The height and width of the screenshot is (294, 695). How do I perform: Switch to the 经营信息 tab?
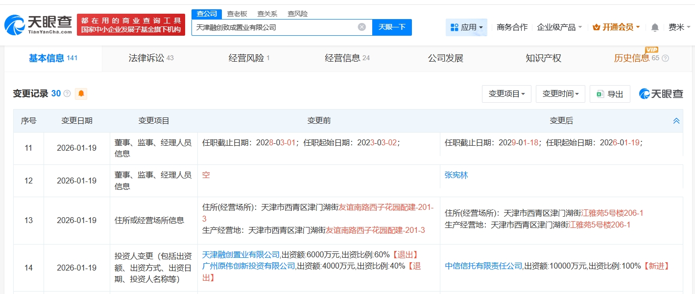[347, 58]
